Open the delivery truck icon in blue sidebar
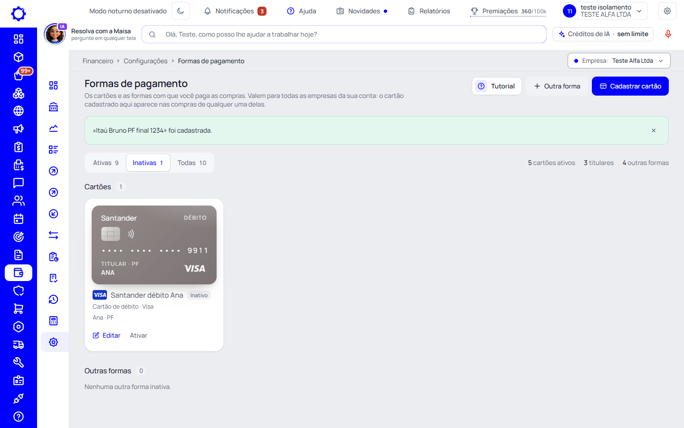 19,345
